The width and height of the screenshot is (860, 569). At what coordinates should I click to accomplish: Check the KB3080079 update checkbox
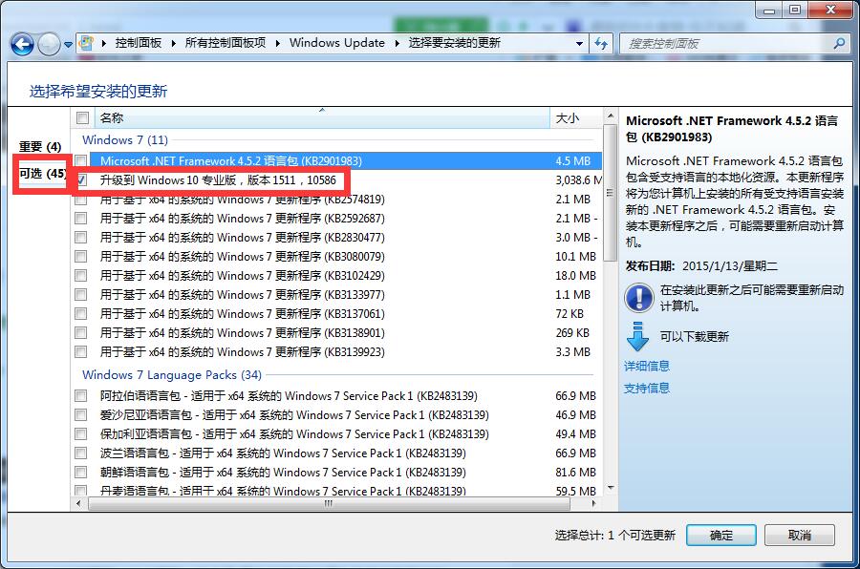coord(82,257)
